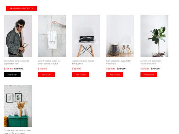
Task: Click the first product's red sale price
Action: point(8,68)
